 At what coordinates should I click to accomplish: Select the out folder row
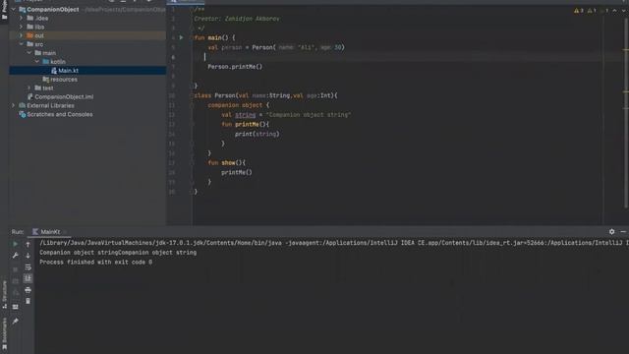(x=87, y=35)
